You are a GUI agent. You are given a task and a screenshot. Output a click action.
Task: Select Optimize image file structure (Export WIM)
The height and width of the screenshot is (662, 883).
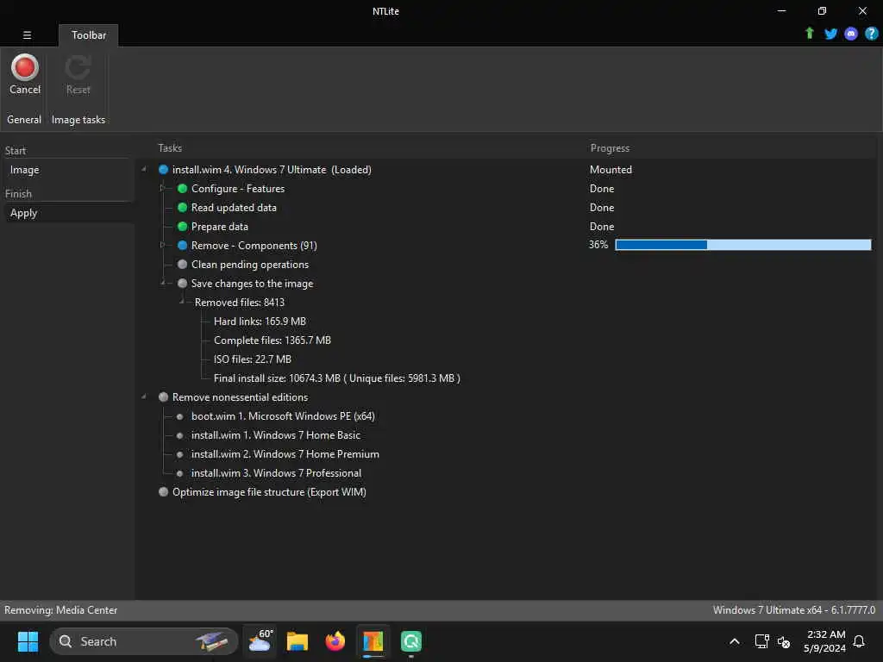(x=269, y=492)
